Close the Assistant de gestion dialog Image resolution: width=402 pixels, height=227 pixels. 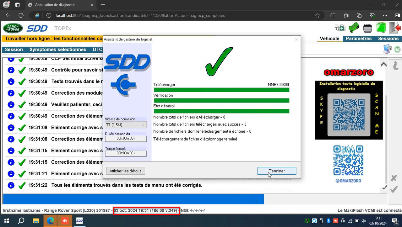296,39
